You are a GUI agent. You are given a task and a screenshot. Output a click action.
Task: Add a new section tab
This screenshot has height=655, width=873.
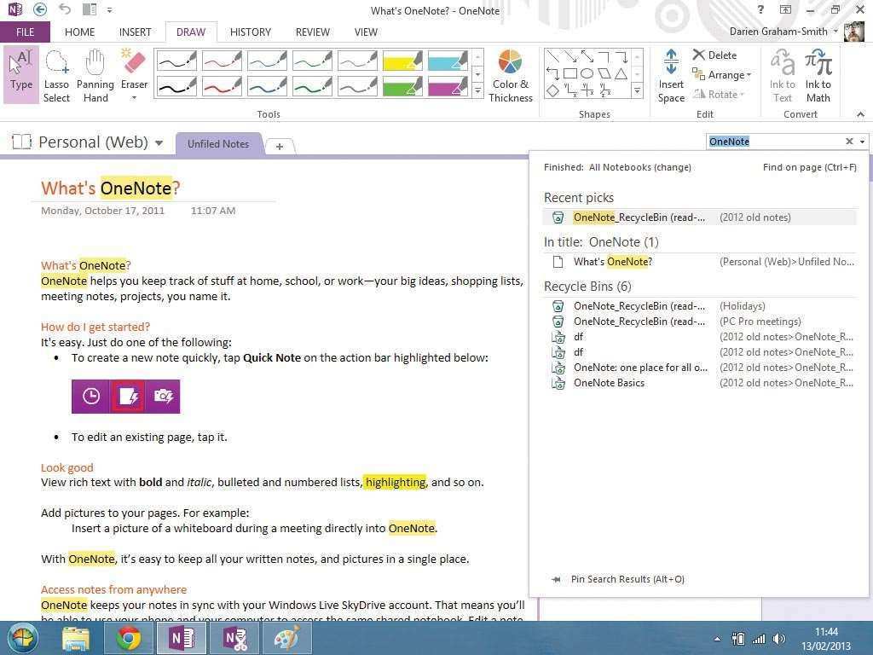279,146
